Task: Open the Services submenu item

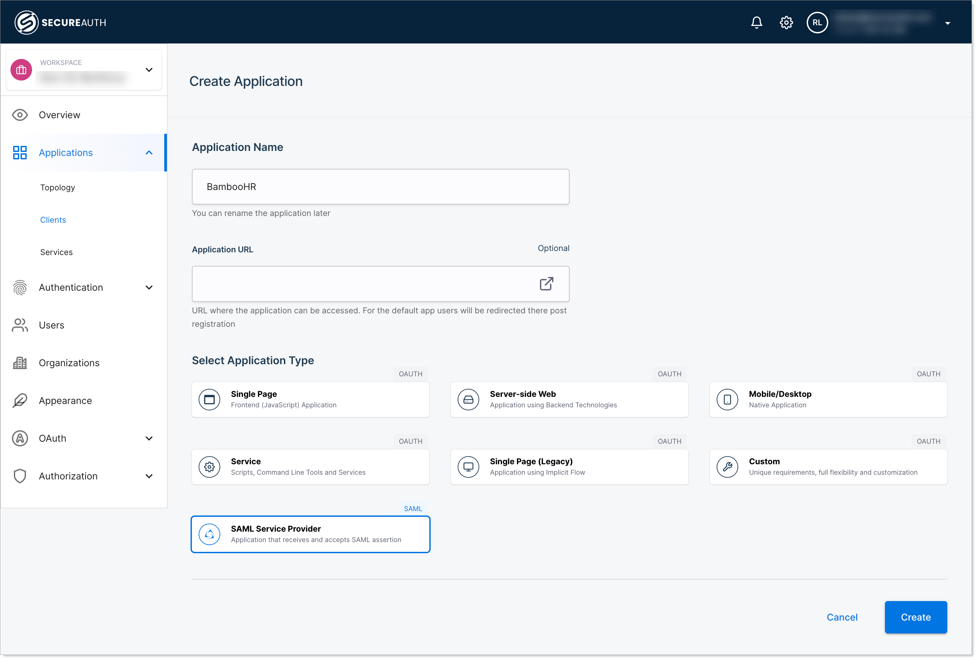Action: 56,252
